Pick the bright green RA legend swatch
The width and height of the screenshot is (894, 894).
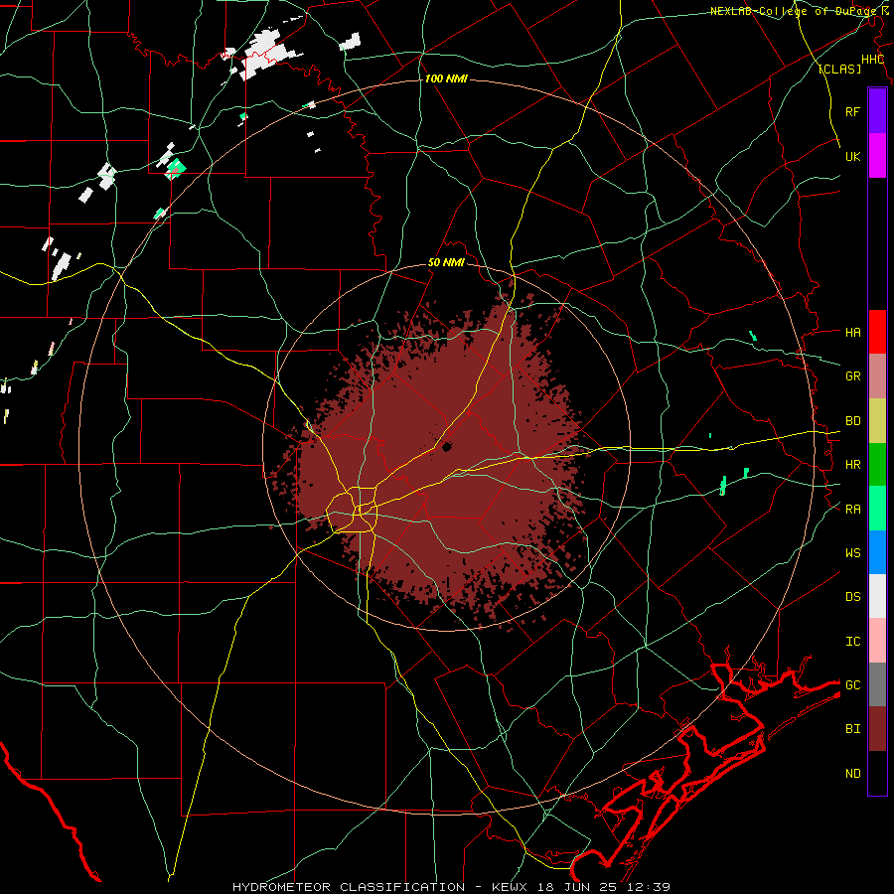[877, 509]
